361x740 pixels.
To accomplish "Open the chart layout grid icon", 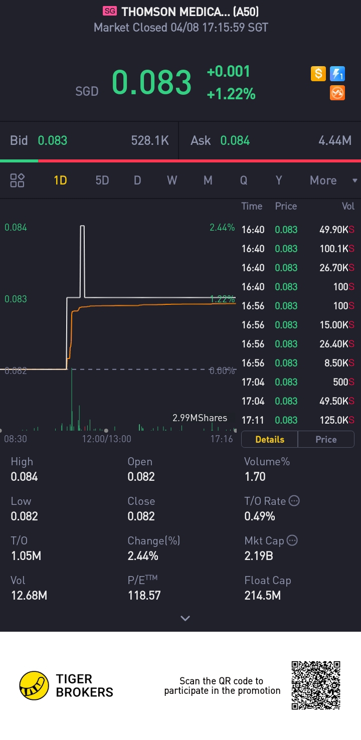I will click(x=18, y=180).
